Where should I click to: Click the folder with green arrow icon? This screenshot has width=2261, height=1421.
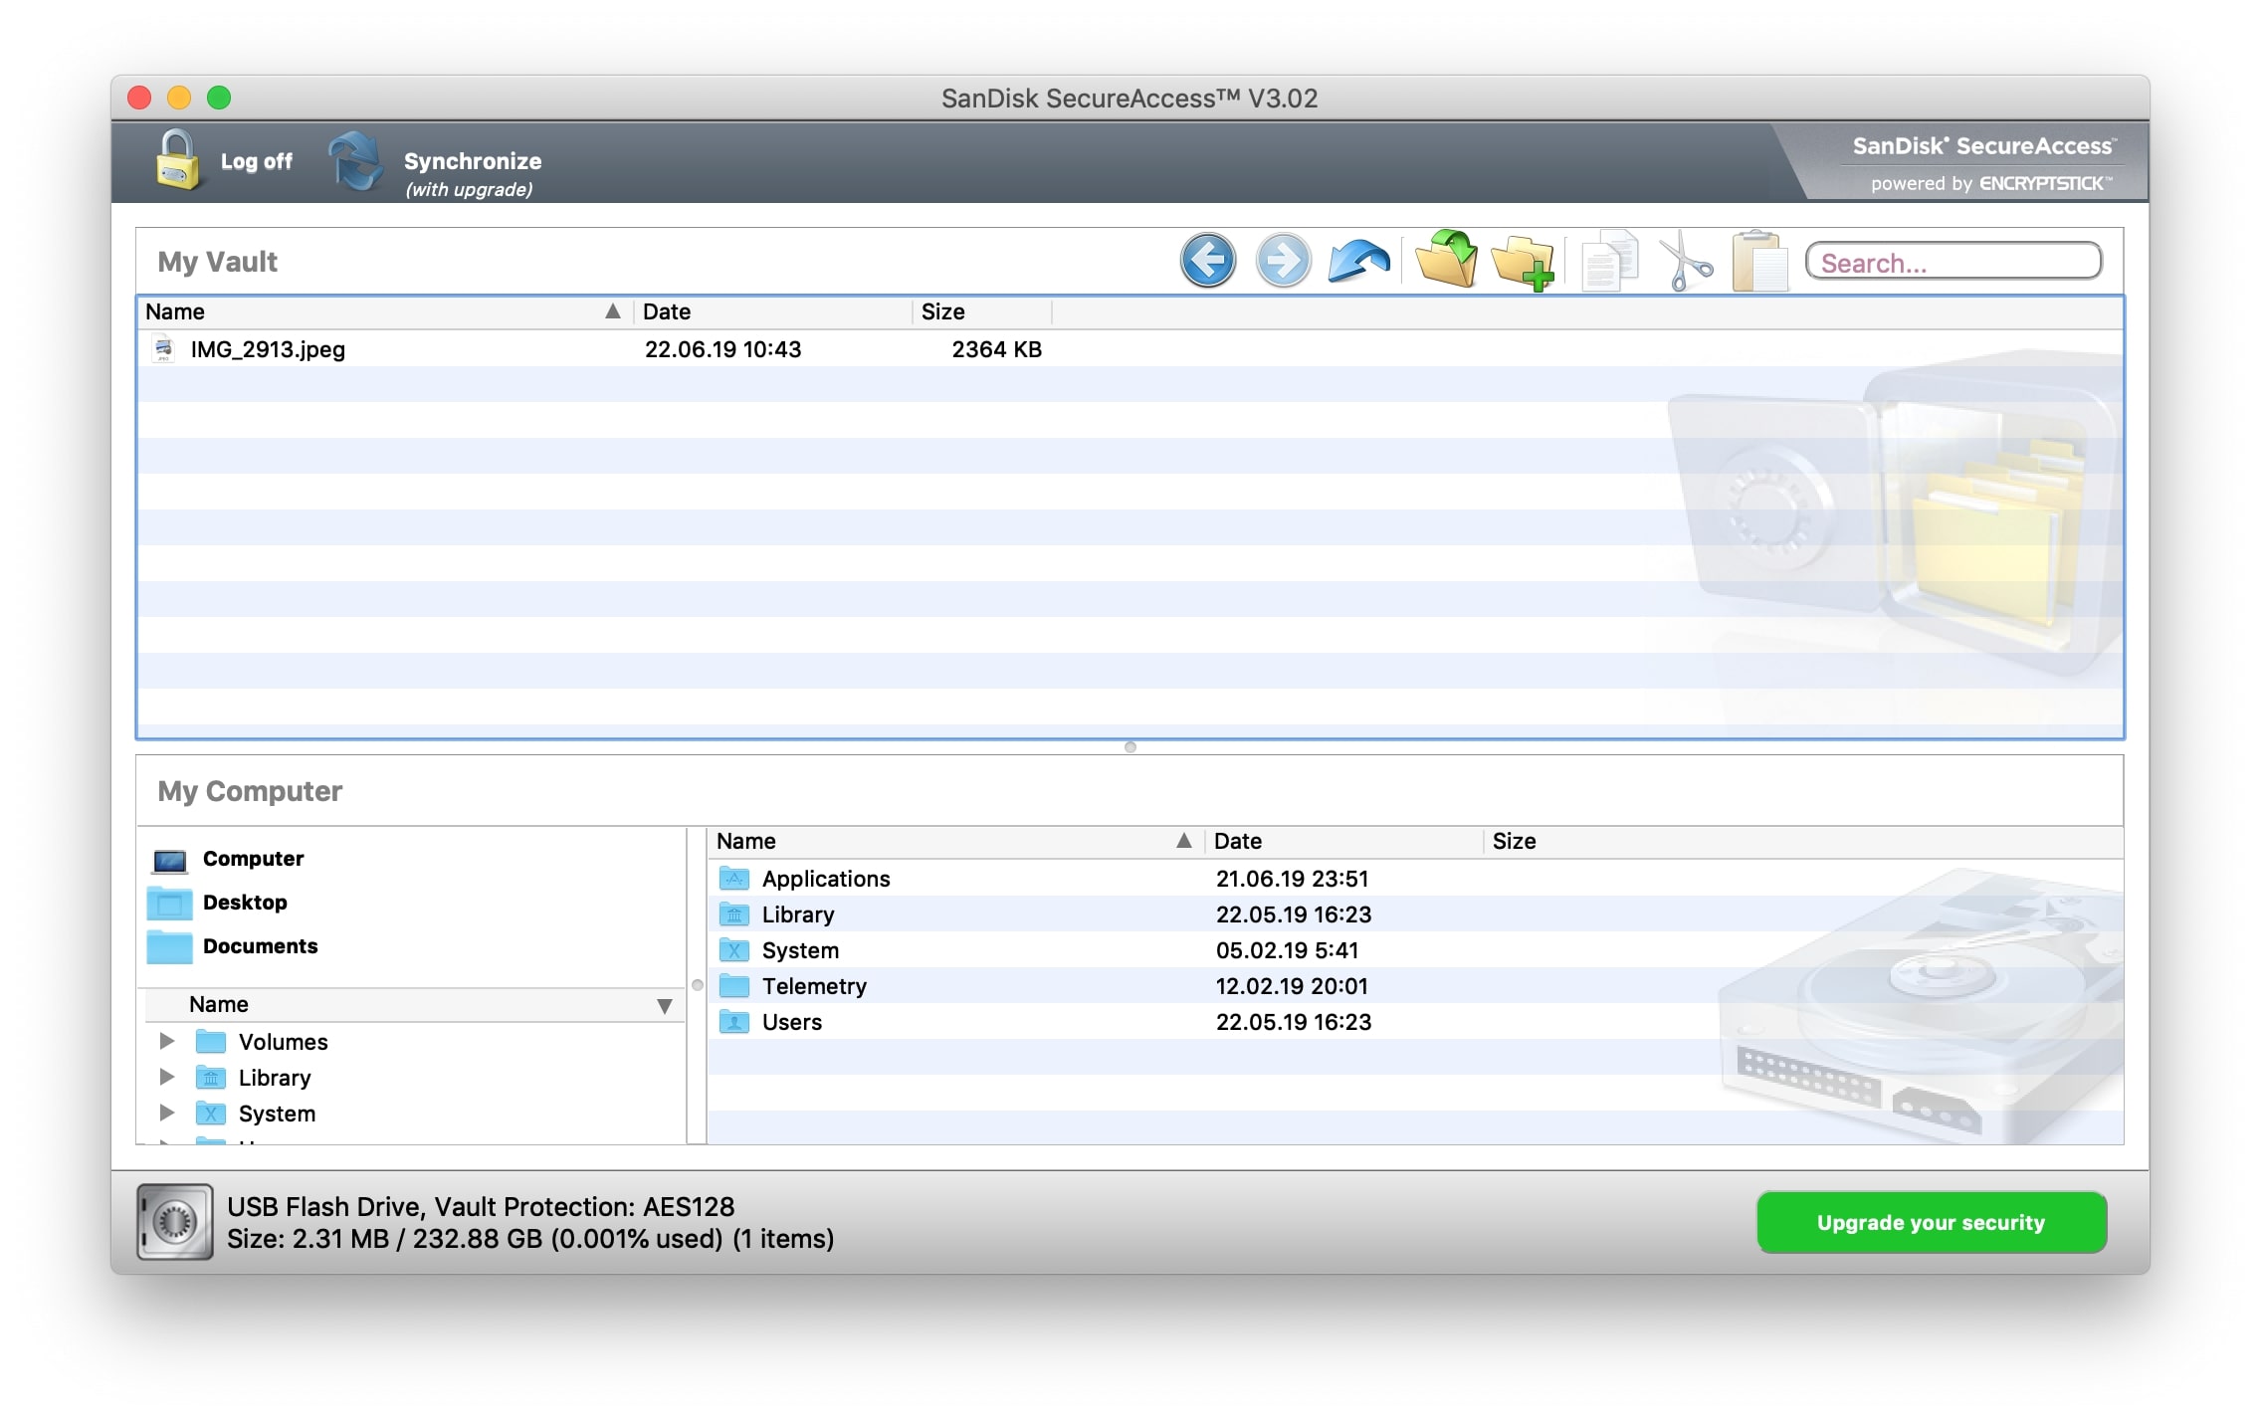point(1445,260)
